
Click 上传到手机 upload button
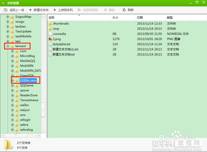tap(63, 10)
